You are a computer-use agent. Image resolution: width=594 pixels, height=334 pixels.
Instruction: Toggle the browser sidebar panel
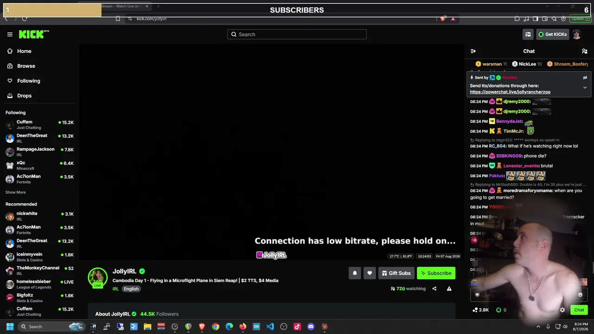(536, 19)
